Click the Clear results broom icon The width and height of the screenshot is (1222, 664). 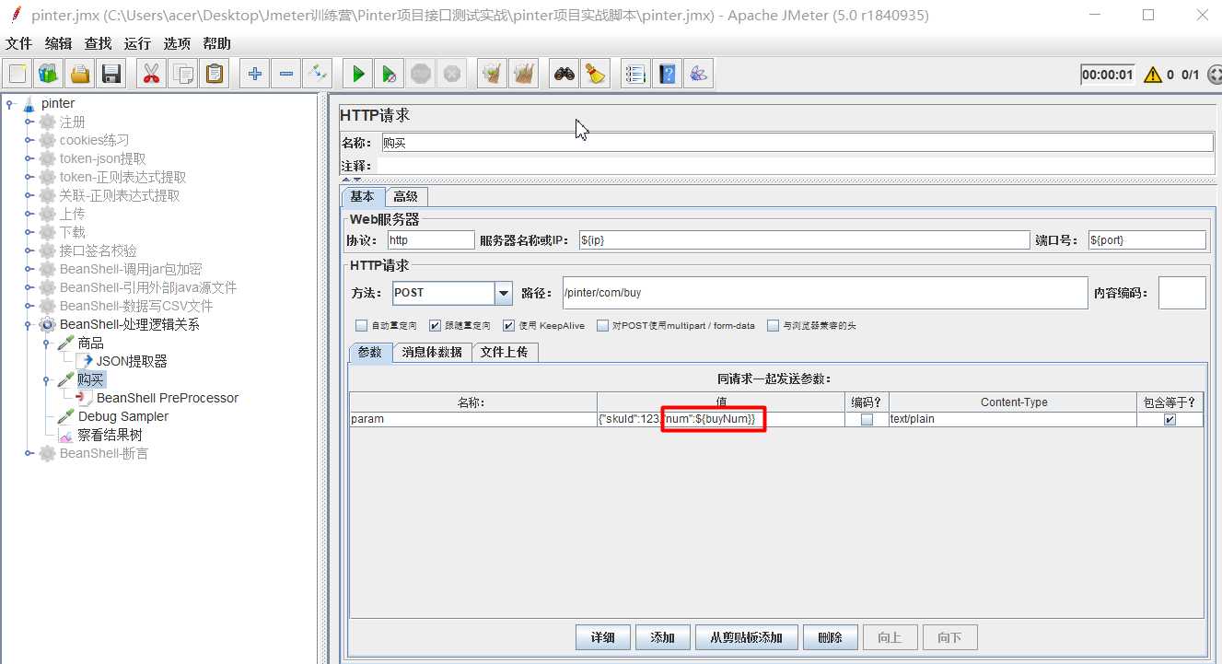tap(493, 74)
